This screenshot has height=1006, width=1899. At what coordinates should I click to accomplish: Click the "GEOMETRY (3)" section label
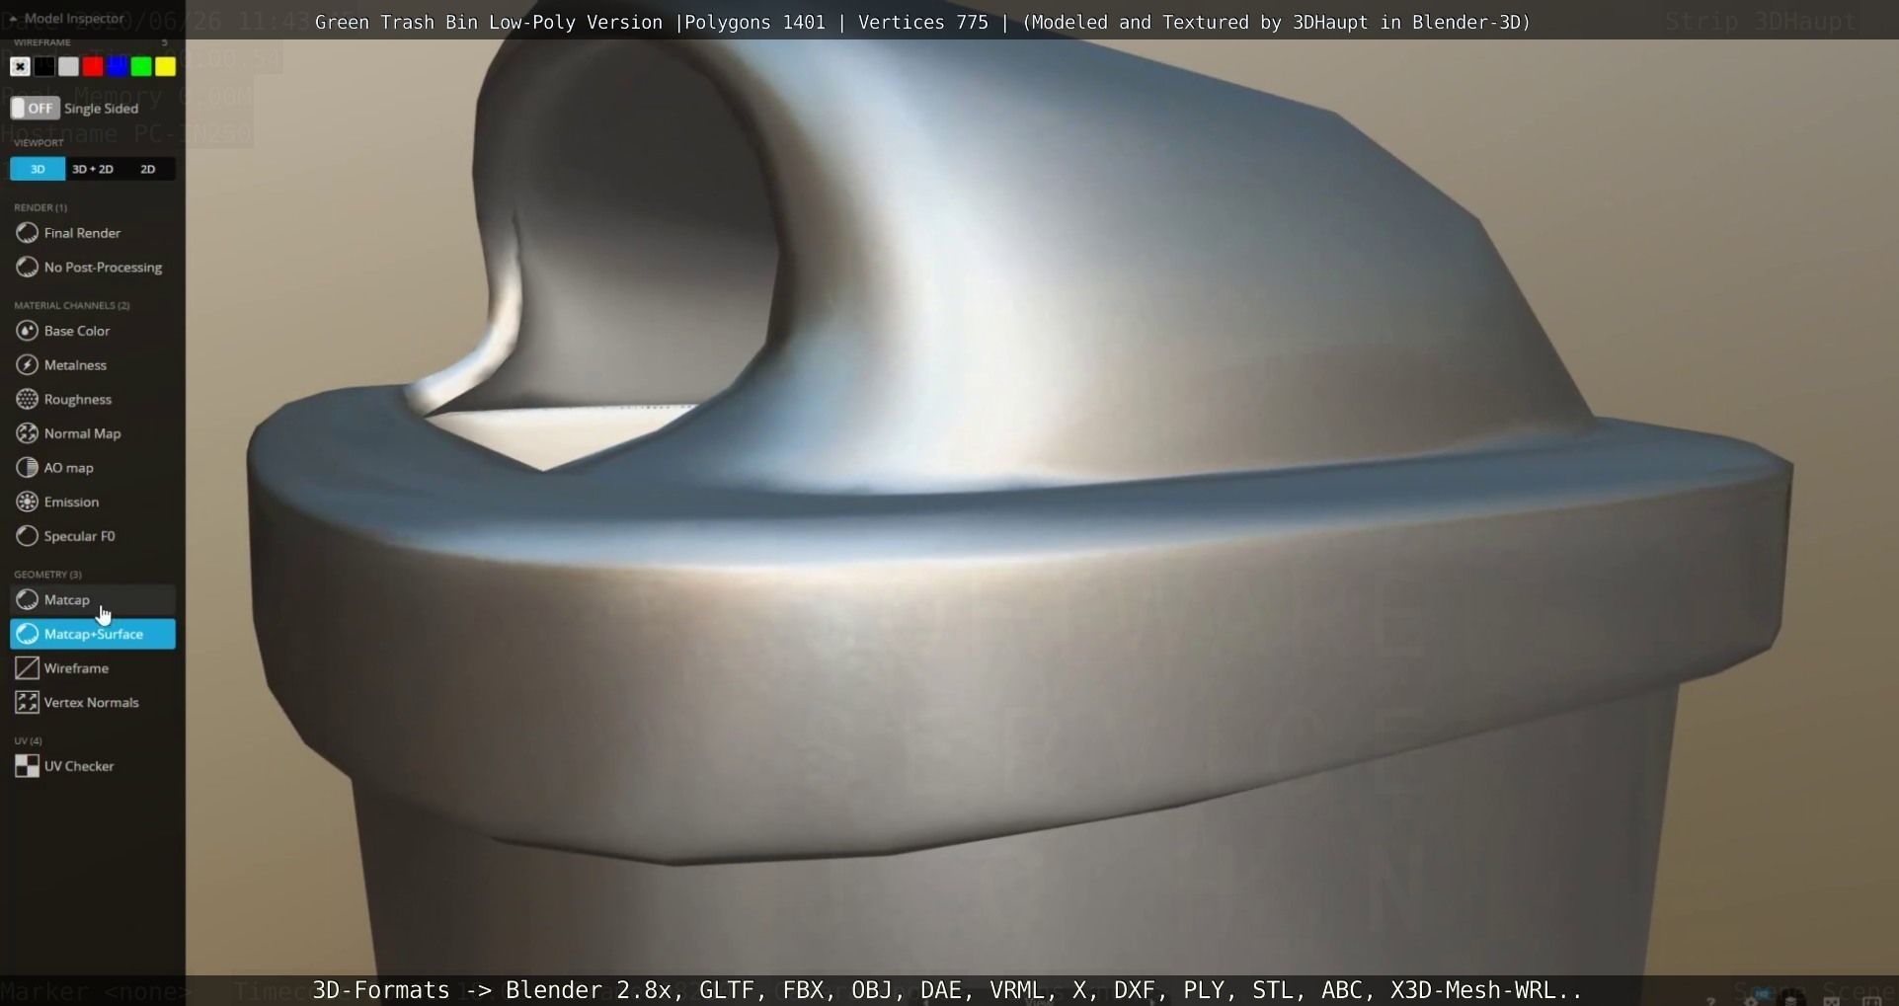coord(47,575)
